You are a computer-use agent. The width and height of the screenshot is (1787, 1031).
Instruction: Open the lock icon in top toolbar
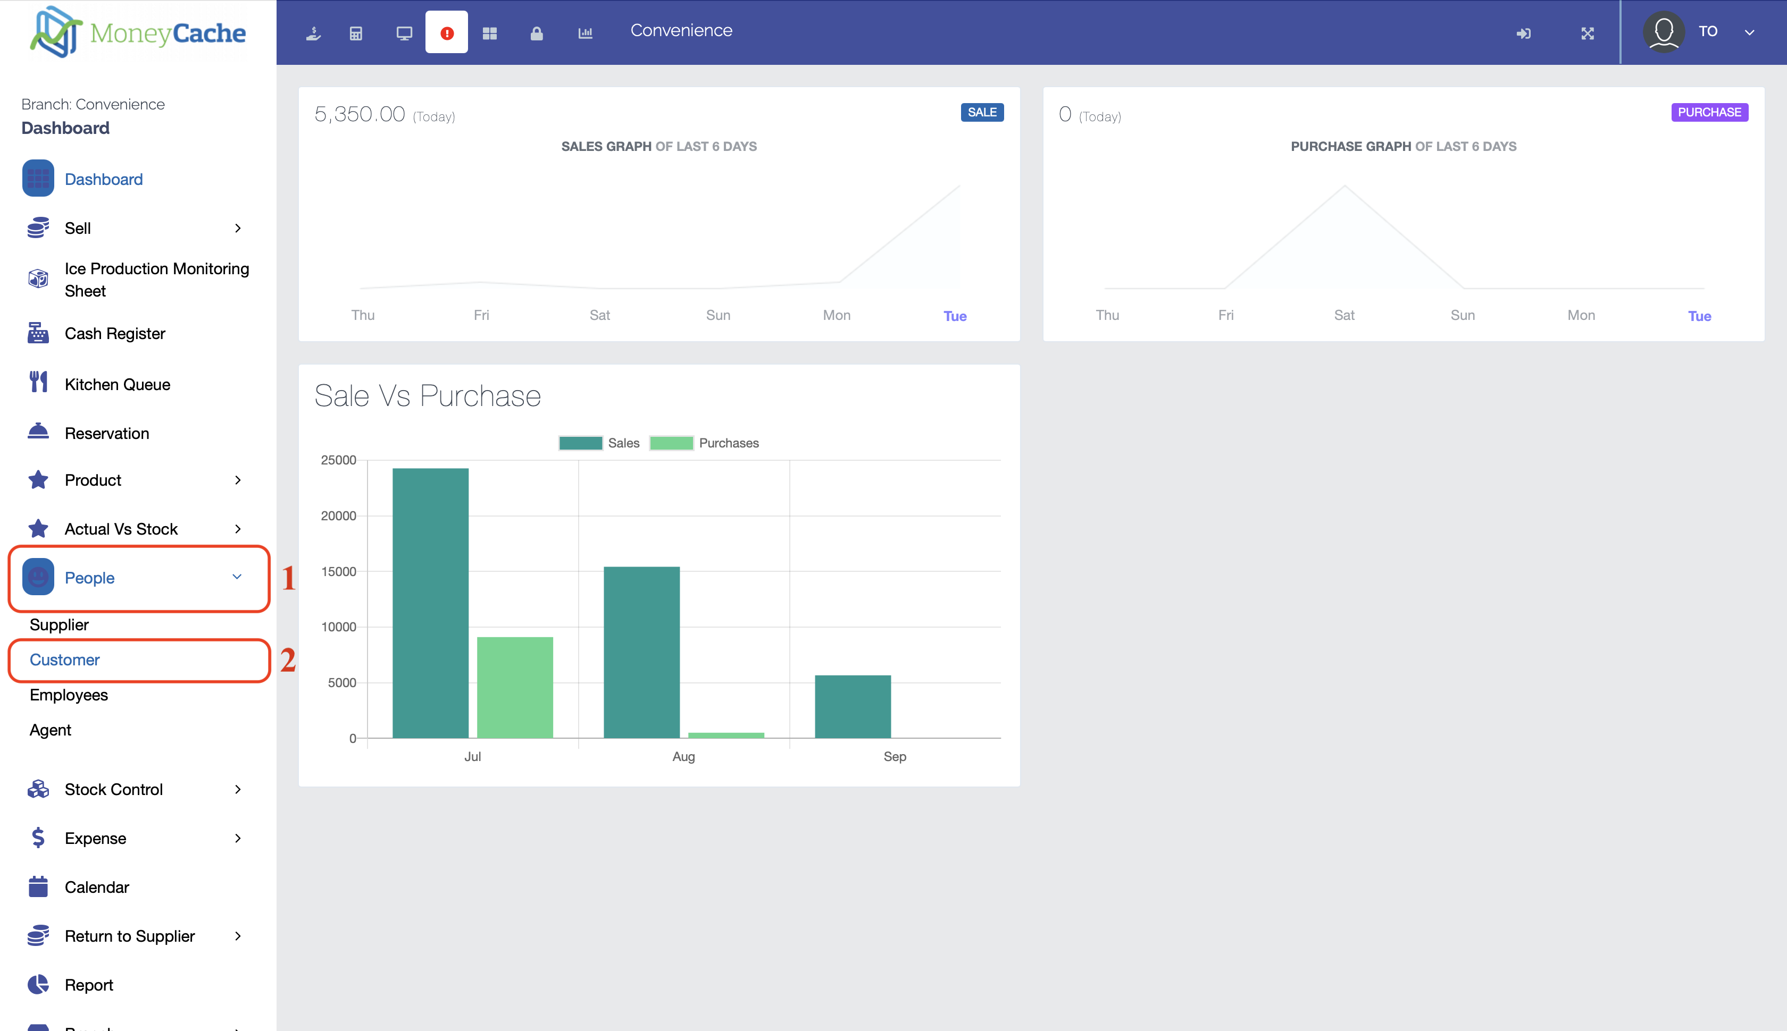pyautogui.click(x=537, y=33)
